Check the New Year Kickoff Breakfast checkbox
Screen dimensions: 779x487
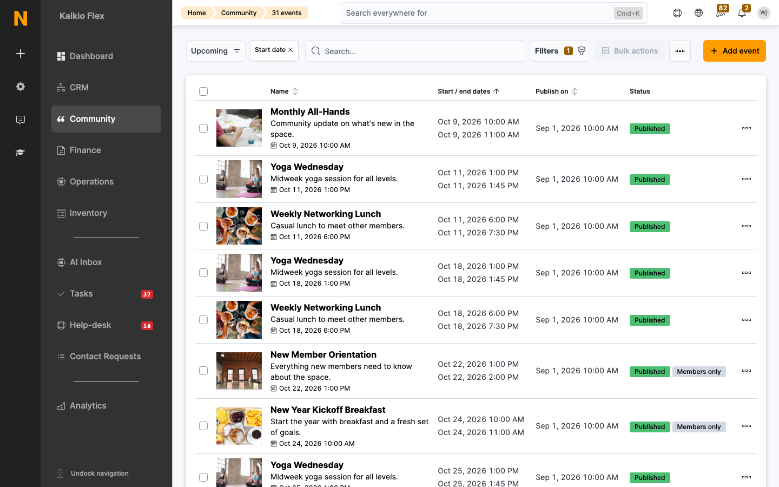203,426
